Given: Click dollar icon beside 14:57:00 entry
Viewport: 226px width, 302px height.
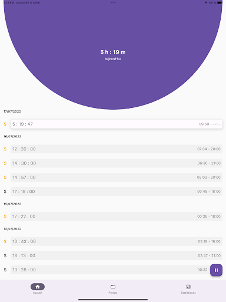Looking at the screenshot, I should click(x=5, y=178).
